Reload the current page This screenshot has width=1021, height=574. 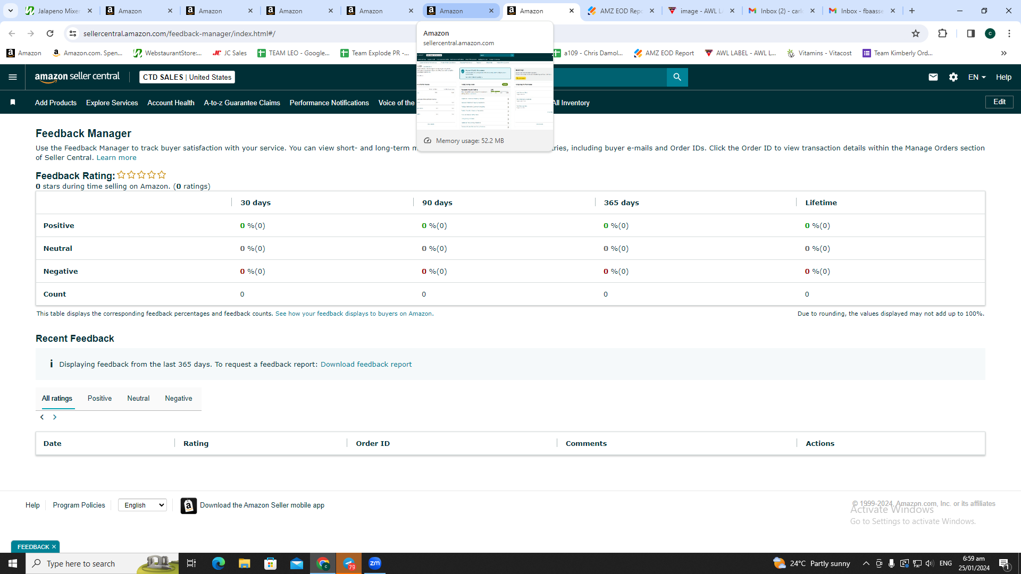click(x=50, y=33)
